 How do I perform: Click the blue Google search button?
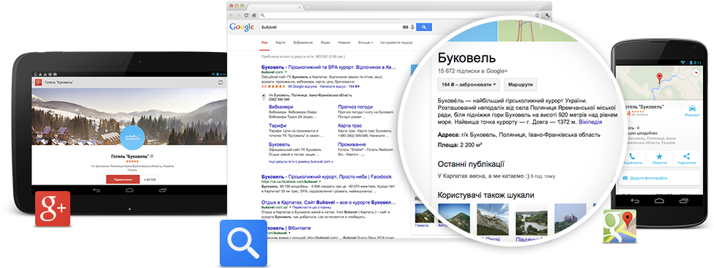point(424,27)
